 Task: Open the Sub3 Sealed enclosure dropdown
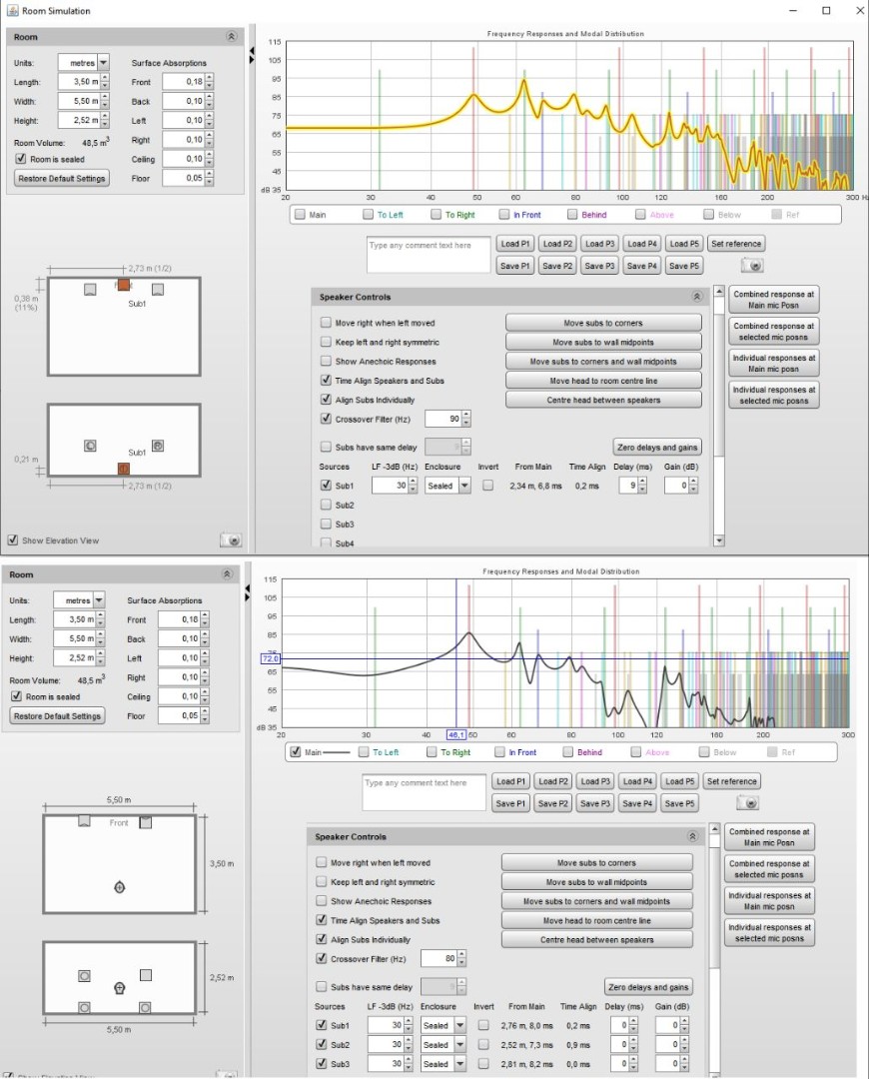coord(459,1064)
